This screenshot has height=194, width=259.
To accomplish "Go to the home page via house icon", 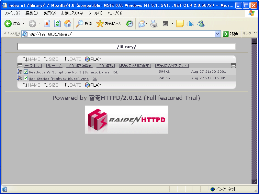I will coord(68,24).
